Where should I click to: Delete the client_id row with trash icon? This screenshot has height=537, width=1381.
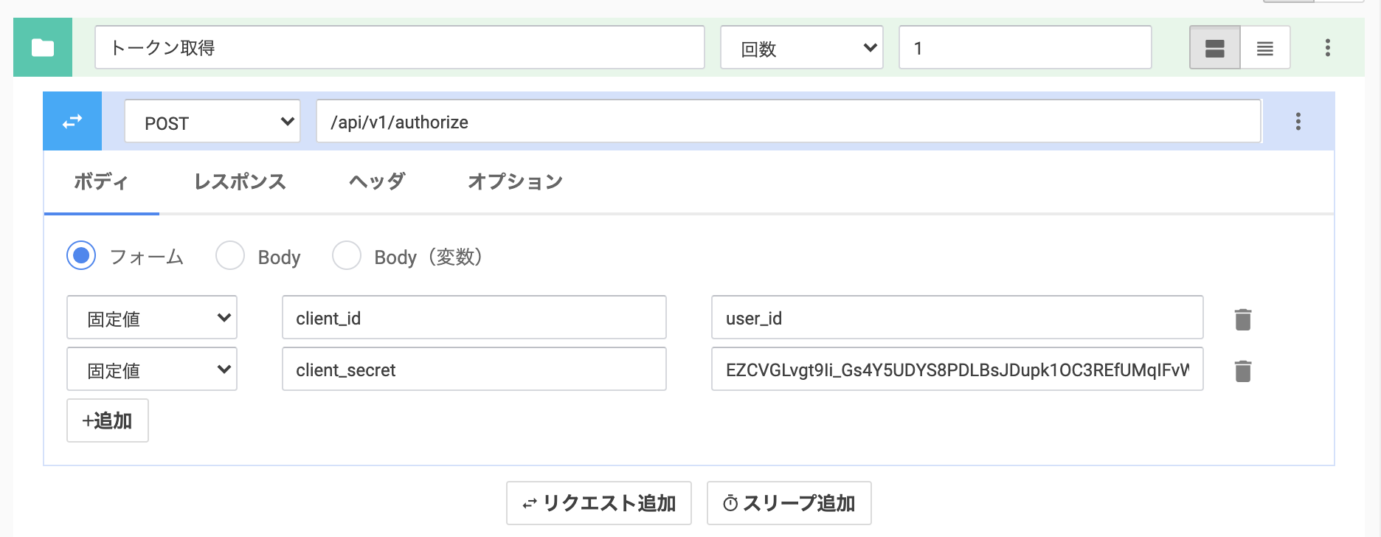pyautogui.click(x=1243, y=319)
